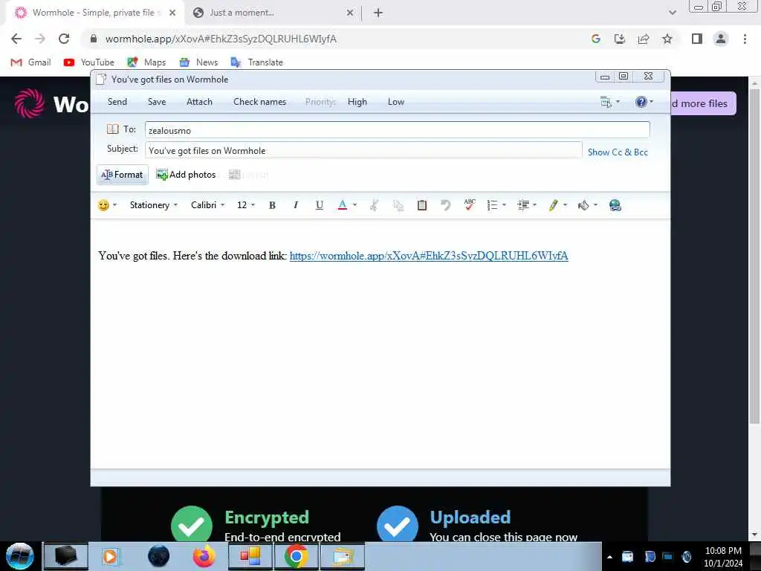Open Chrome tab search chevron
The height and width of the screenshot is (571, 761).
pyautogui.click(x=672, y=13)
